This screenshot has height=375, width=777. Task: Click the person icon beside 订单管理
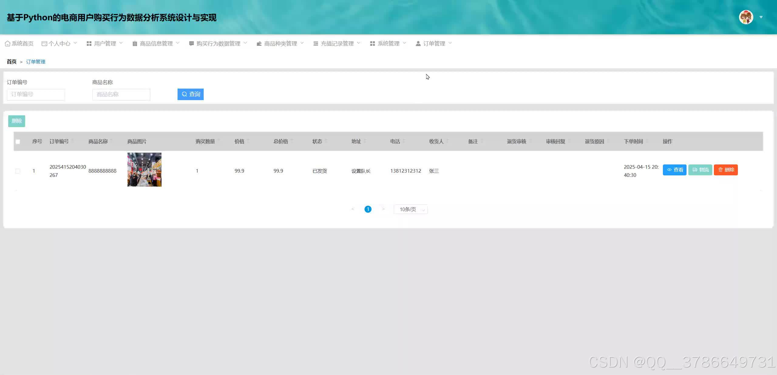[x=418, y=44]
